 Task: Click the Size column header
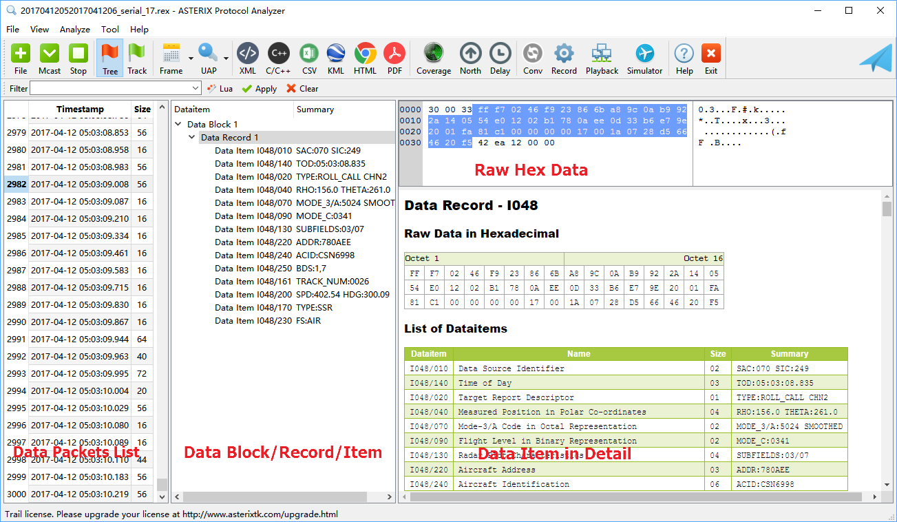pyautogui.click(x=143, y=109)
